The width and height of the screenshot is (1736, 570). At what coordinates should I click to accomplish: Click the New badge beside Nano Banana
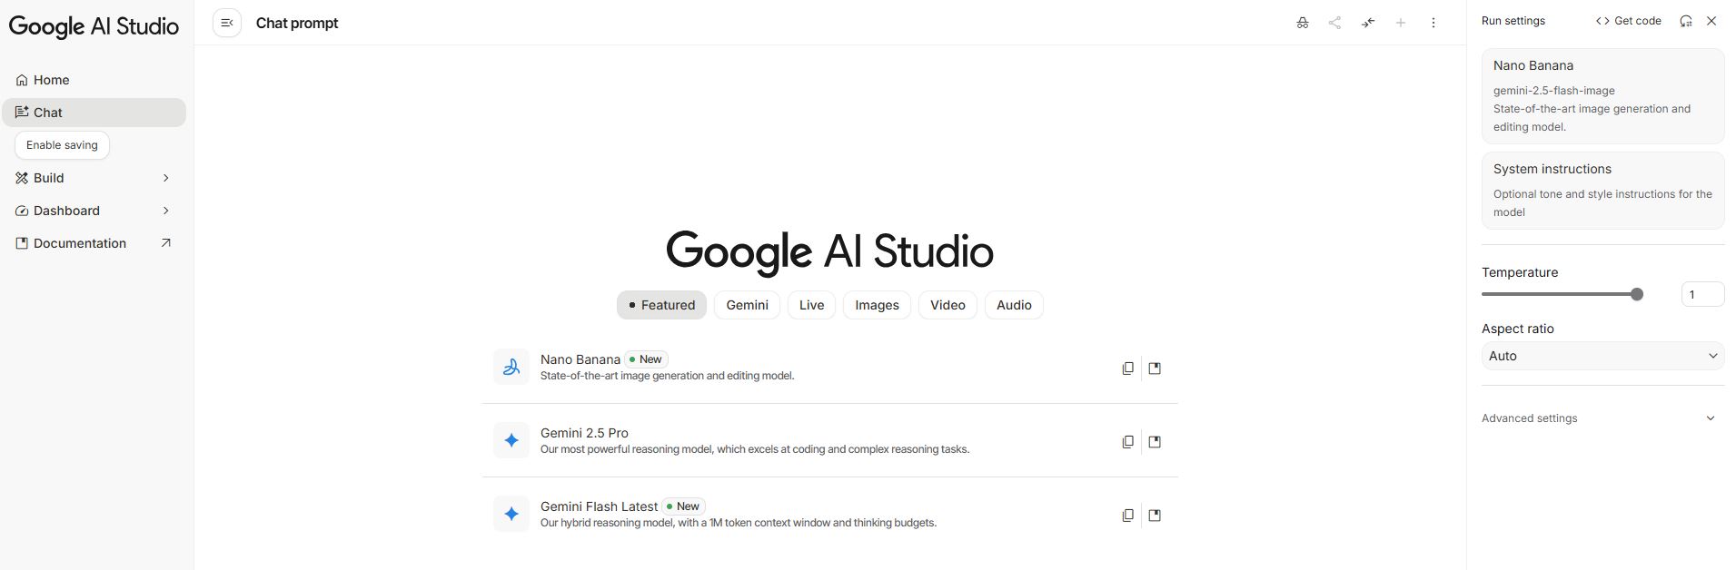pyautogui.click(x=646, y=359)
